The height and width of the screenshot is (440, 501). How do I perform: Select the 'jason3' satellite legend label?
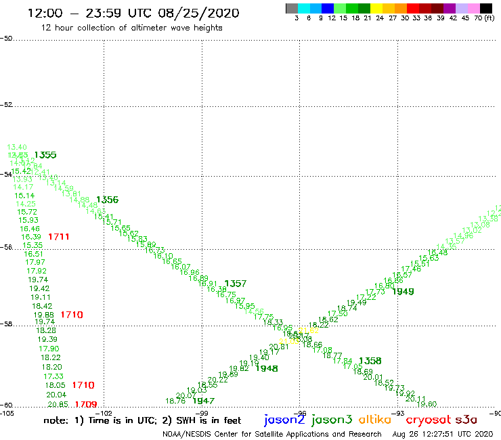coord(332,420)
